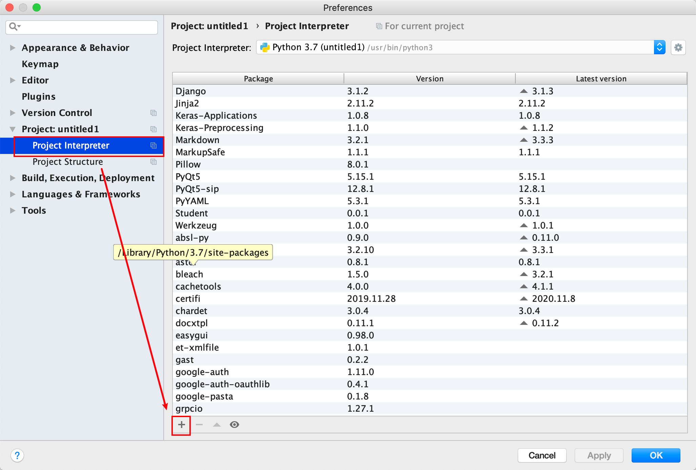Select Project Structure in the sidebar

[x=67, y=162]
